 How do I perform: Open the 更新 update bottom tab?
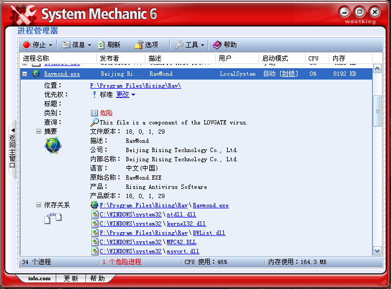tap(71, 279)
